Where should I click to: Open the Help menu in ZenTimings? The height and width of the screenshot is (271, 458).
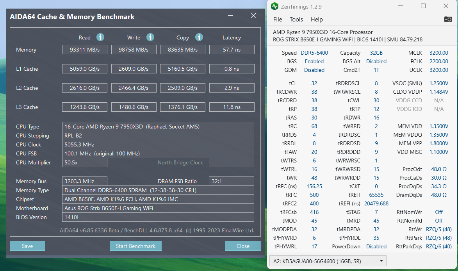coord(317,19)
